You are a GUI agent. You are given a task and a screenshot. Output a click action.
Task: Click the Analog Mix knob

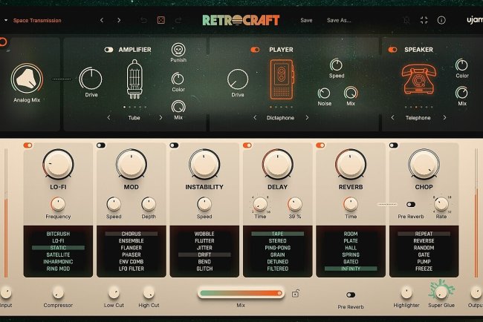coord(27,79)
